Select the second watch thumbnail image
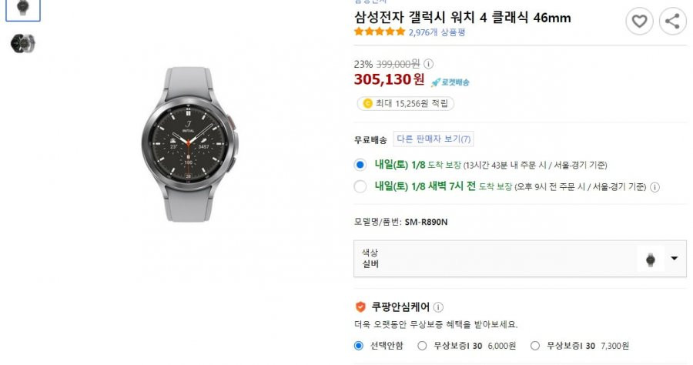693x365 pixels. [22, 43]
